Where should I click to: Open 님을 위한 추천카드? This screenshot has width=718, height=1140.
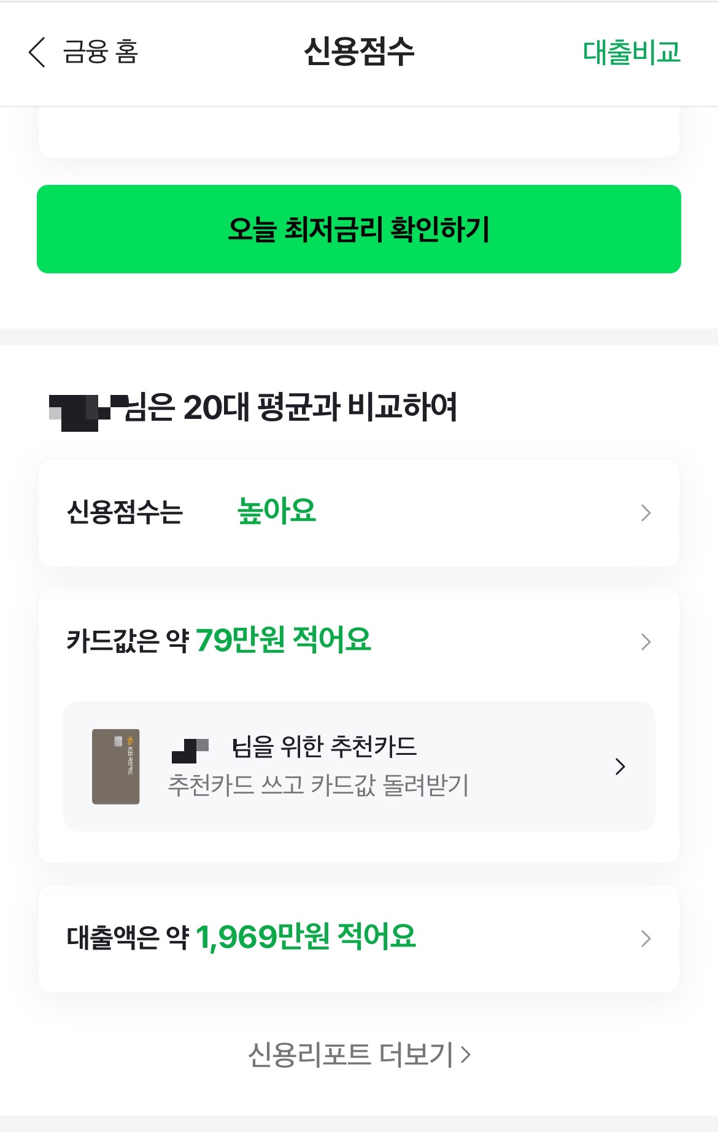(x=324, y=747)
